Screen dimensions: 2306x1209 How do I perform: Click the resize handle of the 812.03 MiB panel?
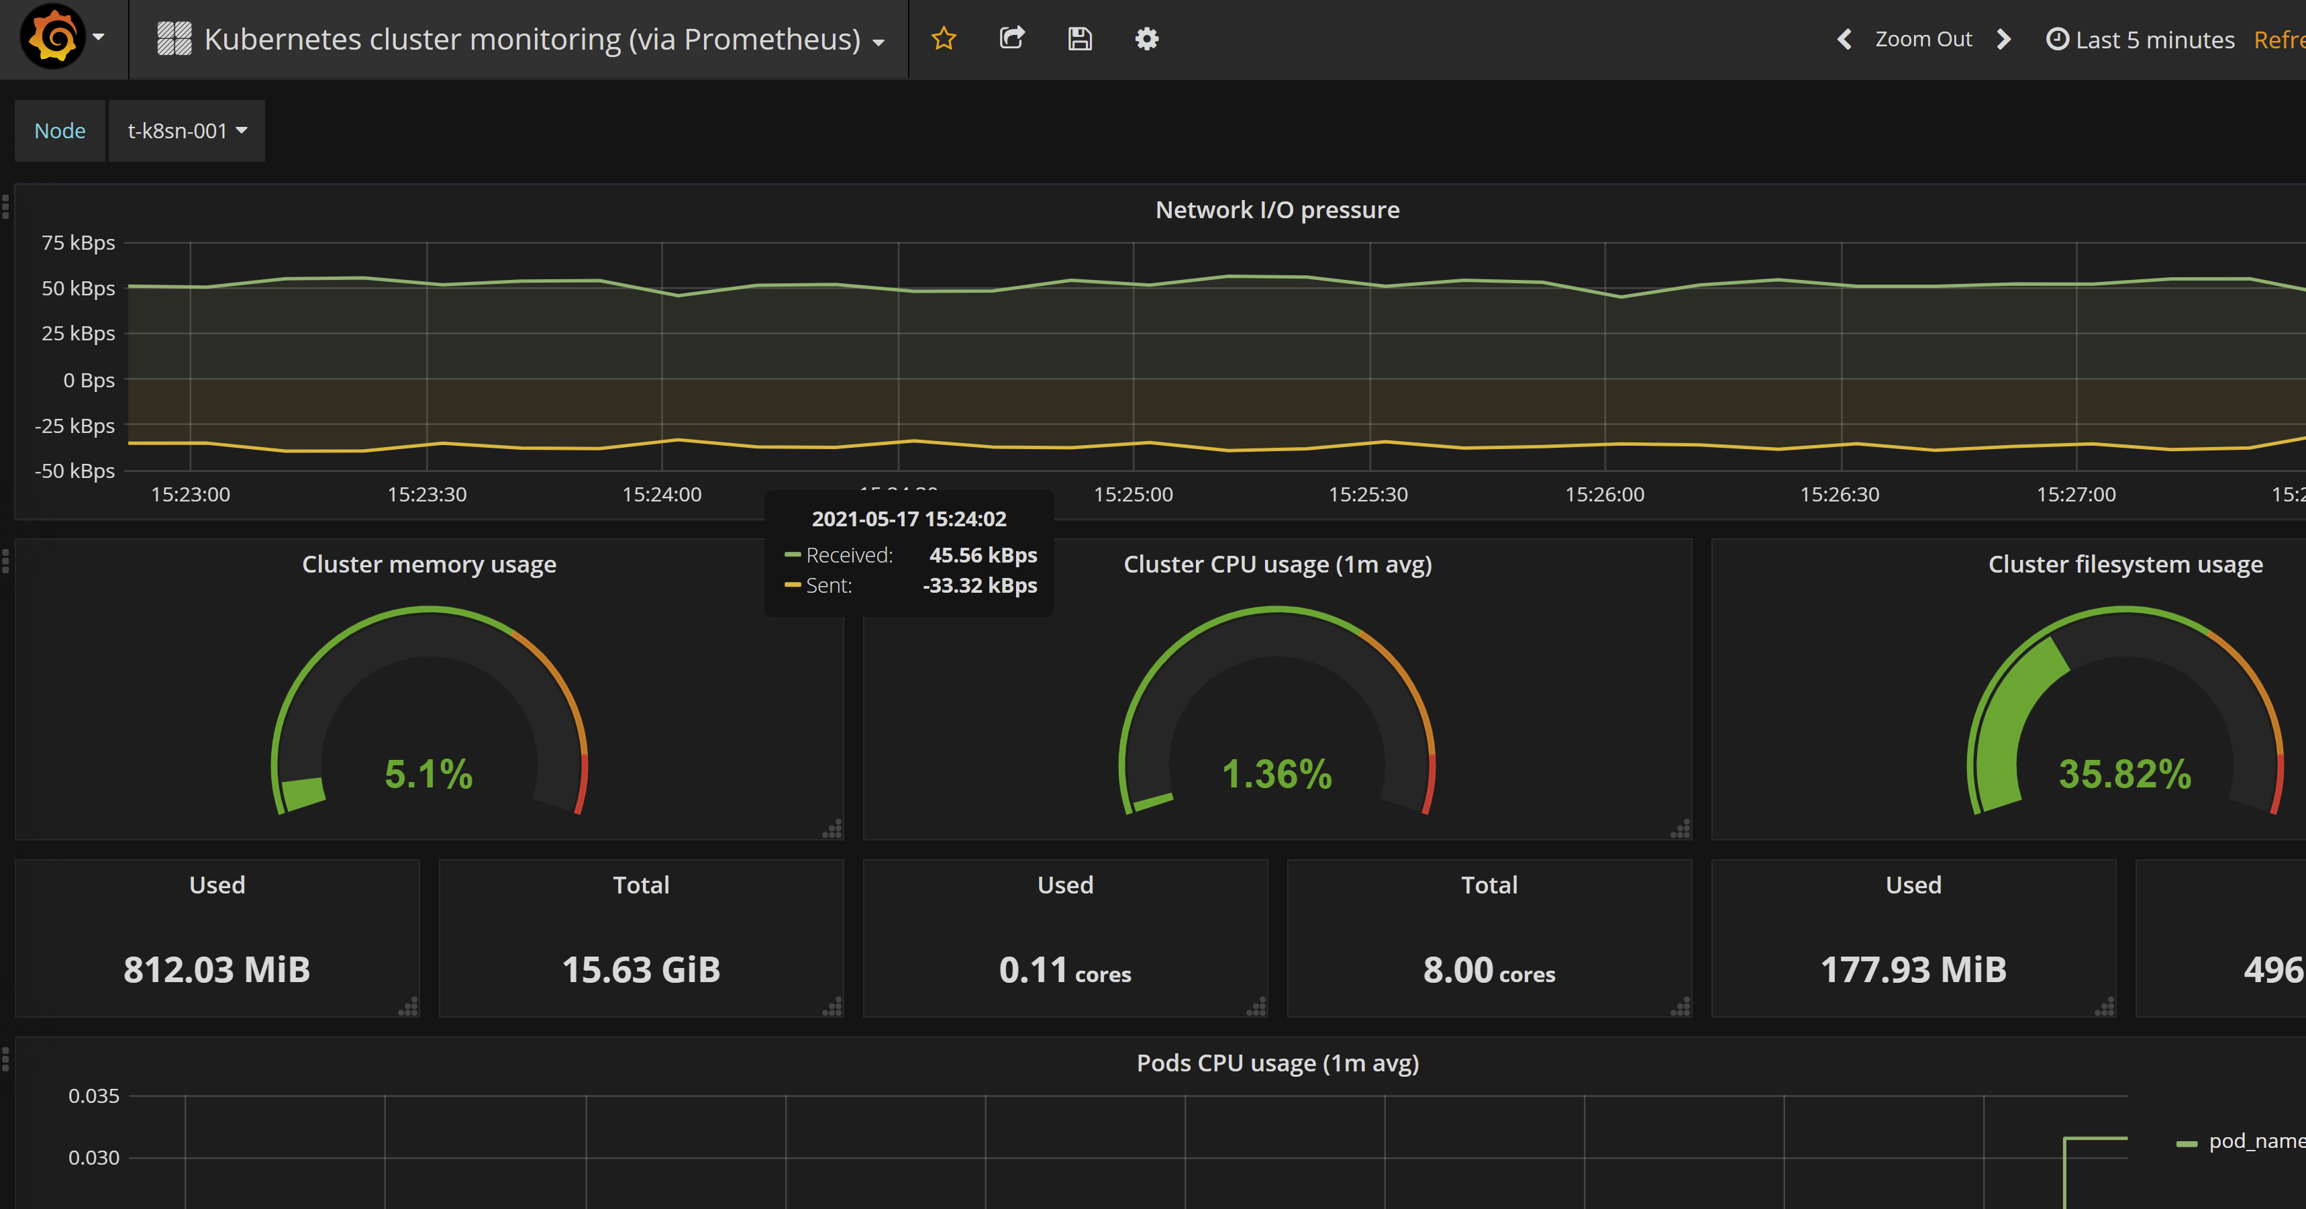(408, 1006)
